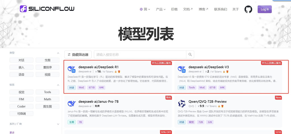Click the Tools tag on DeepSeek-V3 card
The width and height of the screenshot is (291, 134).
coord(192,88)
